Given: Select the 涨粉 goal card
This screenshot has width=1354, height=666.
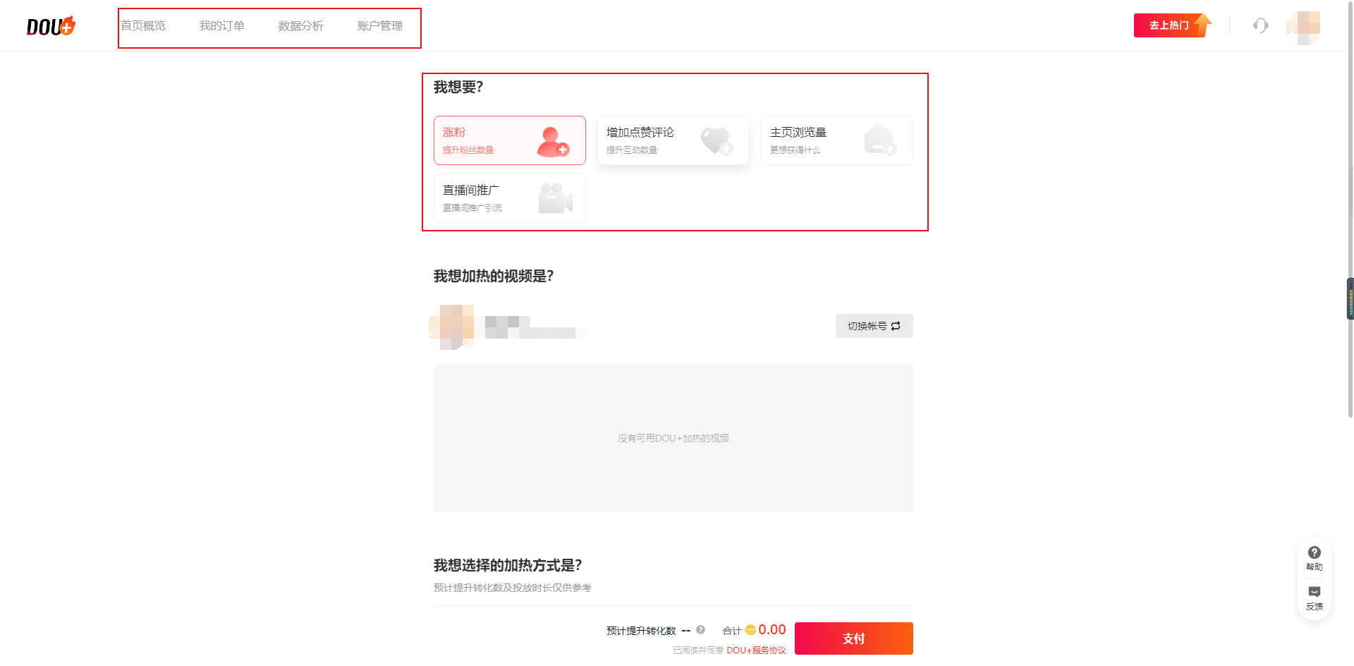Looking at the screenshot, I should tap(509, 140).
